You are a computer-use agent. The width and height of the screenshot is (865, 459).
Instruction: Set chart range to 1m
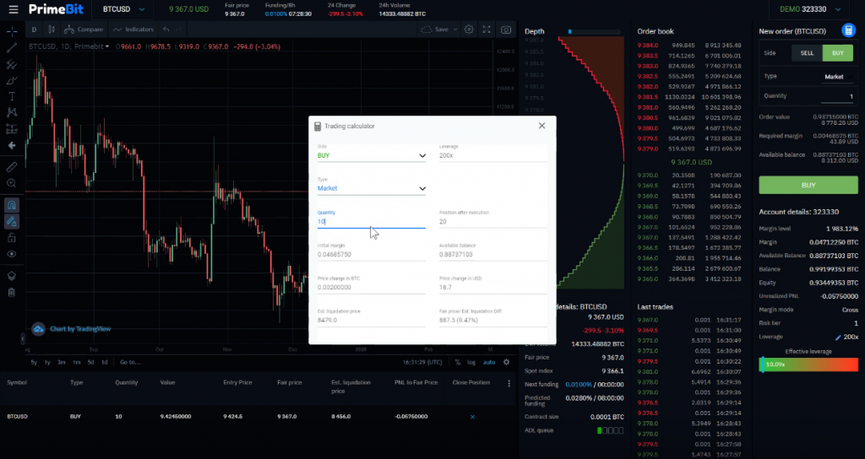point(77,362)
